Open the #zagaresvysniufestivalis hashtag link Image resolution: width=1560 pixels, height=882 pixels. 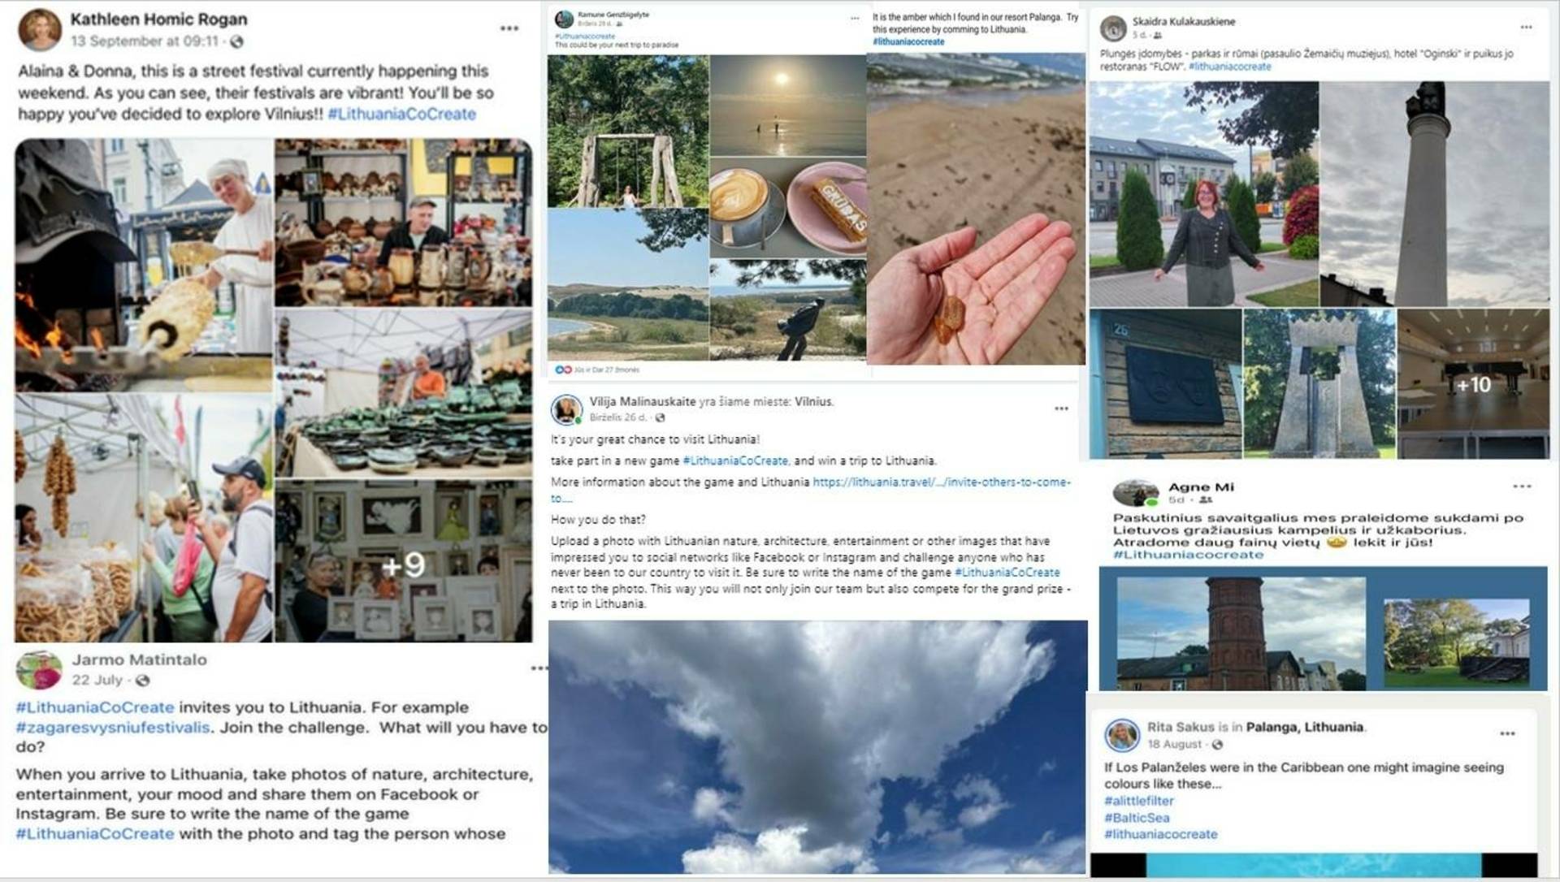click(x=113, y=727)
